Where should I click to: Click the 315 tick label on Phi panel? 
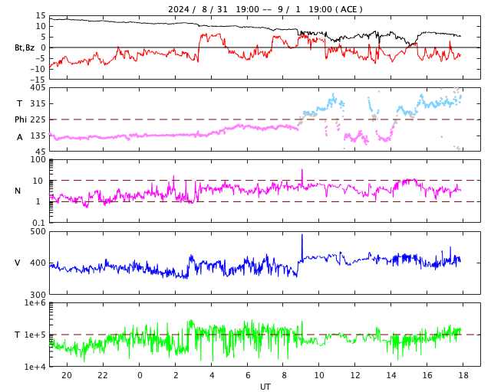(38, 103)
